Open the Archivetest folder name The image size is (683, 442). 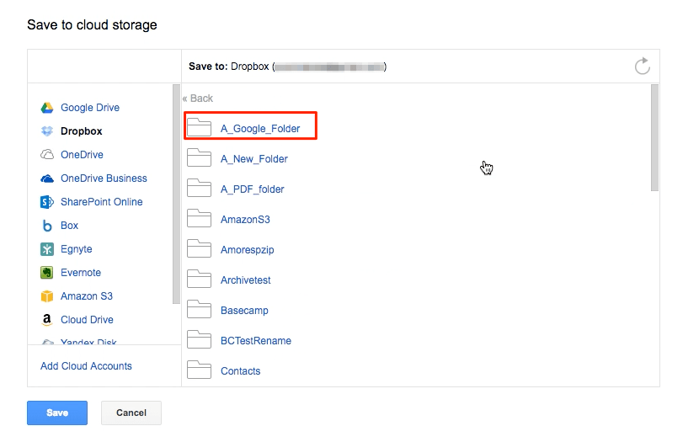point(246,280)
